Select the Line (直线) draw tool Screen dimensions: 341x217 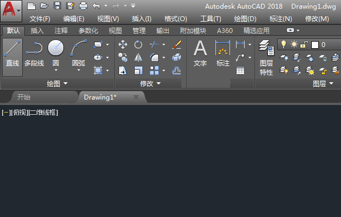tap(12, 57)
